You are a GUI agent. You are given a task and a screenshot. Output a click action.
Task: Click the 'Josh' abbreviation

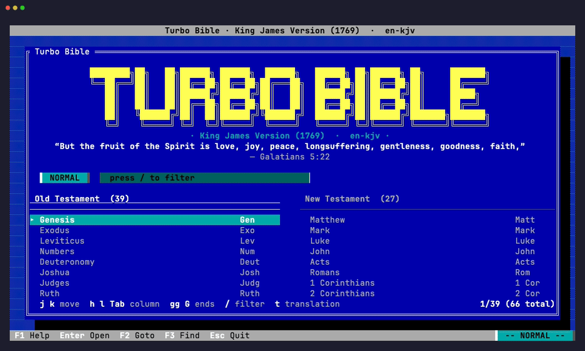250,273
